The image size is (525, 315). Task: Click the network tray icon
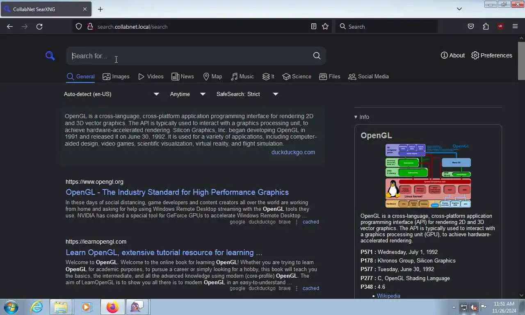463,307
